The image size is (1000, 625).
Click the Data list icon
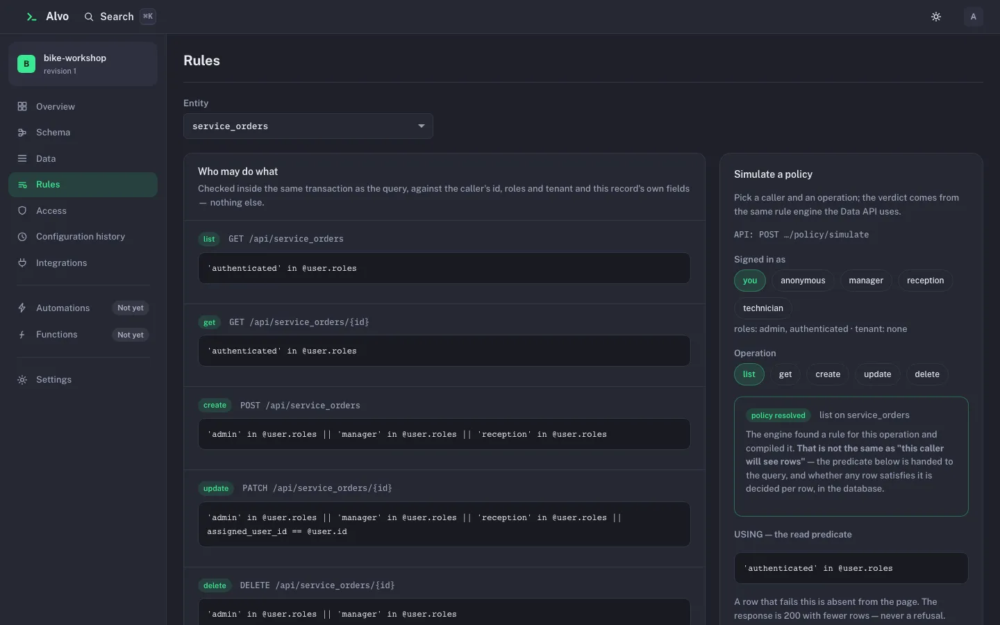[22, 158]
